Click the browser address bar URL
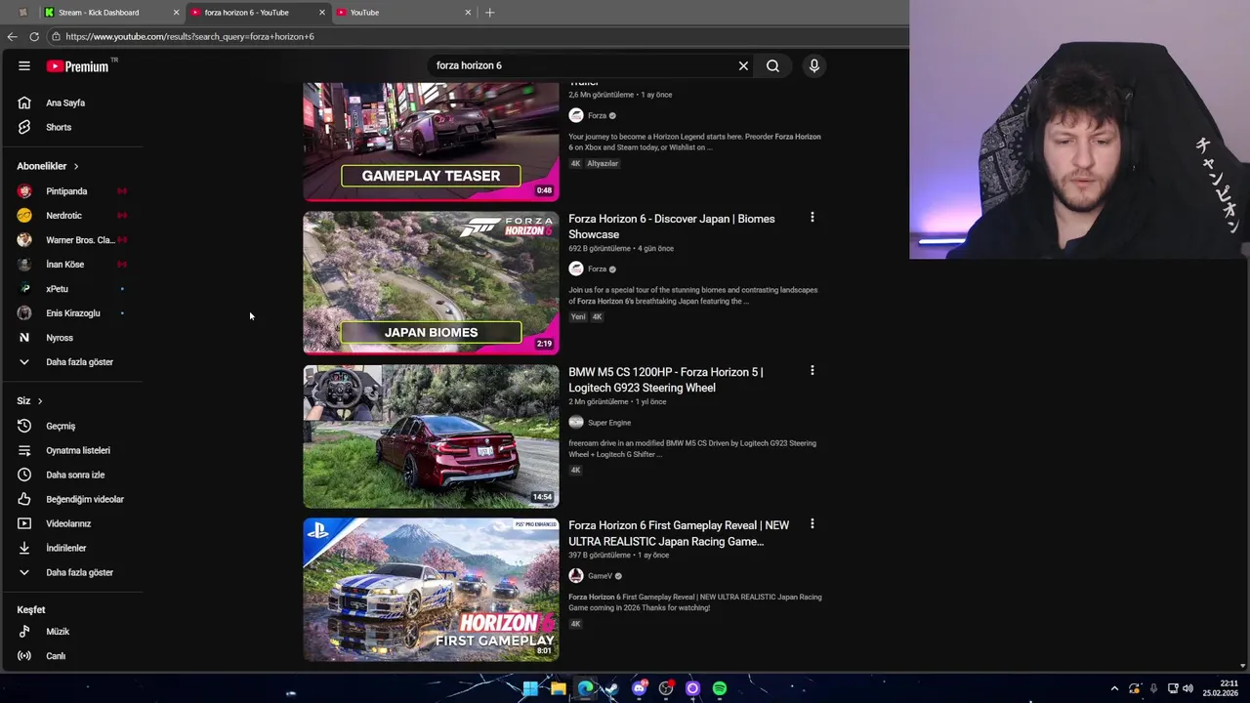The image size is (1250, 703). 189,36
